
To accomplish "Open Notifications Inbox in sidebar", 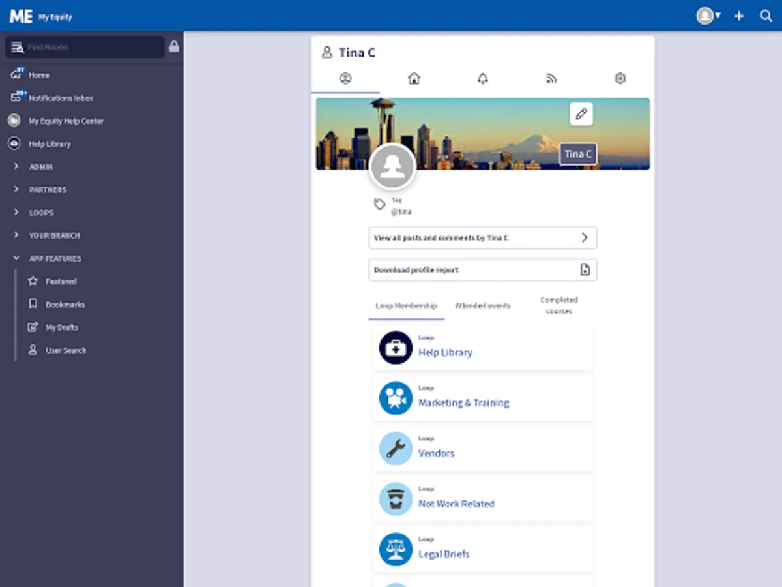I will [x=61, y=98].
